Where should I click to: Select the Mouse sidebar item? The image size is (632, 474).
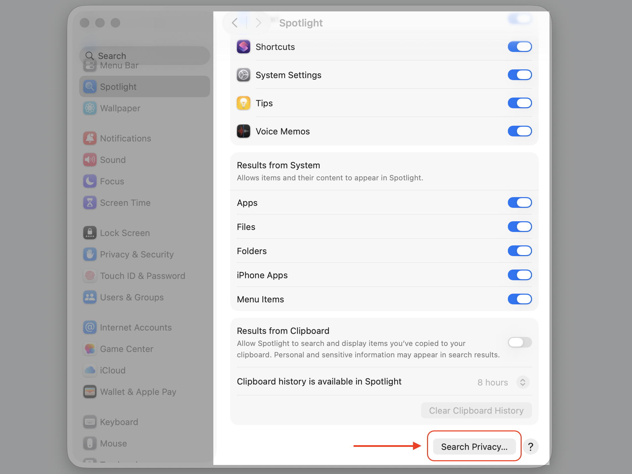click(x=145, y=443)
